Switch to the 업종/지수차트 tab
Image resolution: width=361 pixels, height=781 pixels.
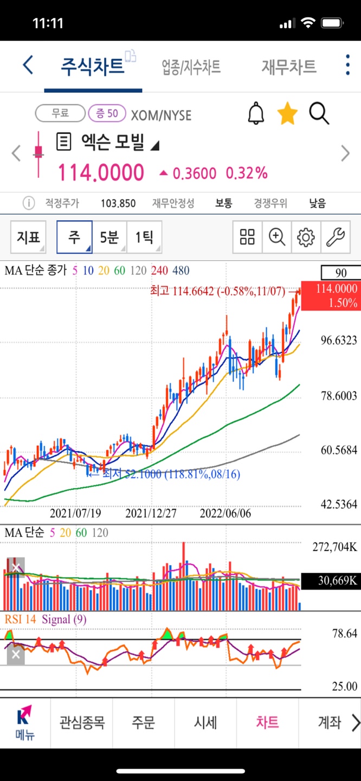[191, 67]
